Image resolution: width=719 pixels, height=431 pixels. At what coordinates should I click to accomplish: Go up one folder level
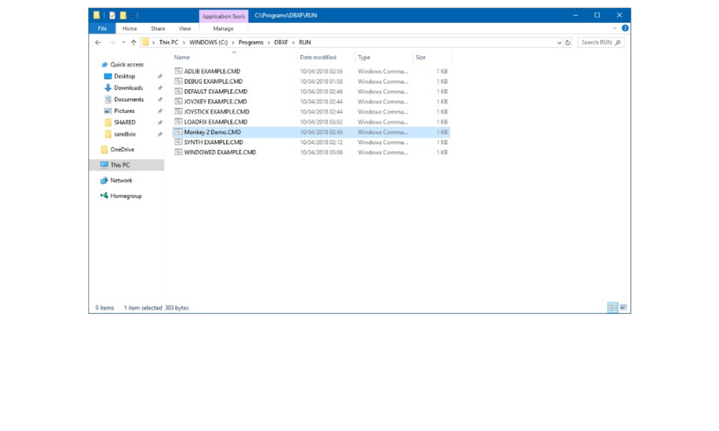coord(133,43)
